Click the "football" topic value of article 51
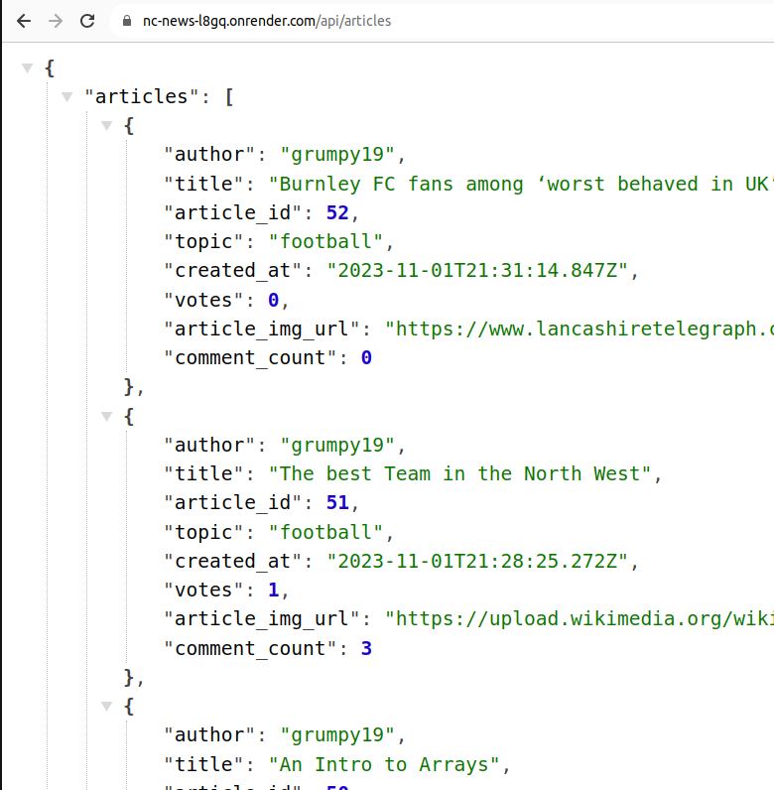 click(x=326, y=532)
